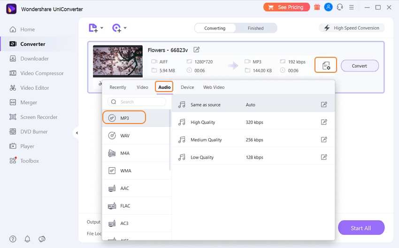Open the Merger tool
This screenshot has height=248, width=399.
(x=23, y=102)
